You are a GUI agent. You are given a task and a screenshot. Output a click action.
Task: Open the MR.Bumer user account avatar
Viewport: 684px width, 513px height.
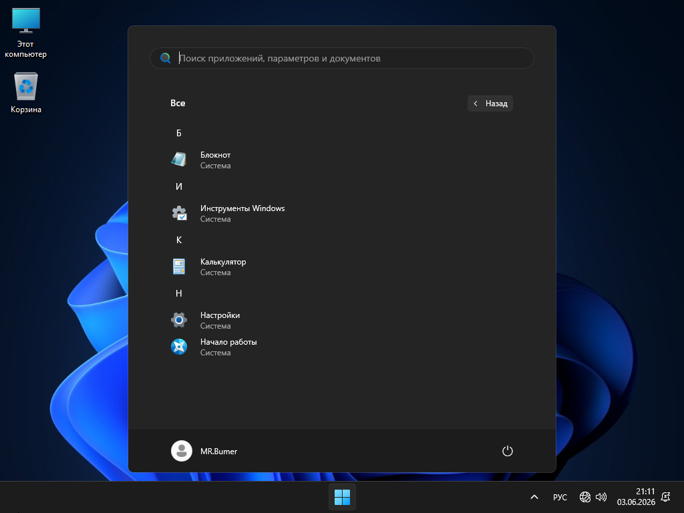(x=182, y=451)
